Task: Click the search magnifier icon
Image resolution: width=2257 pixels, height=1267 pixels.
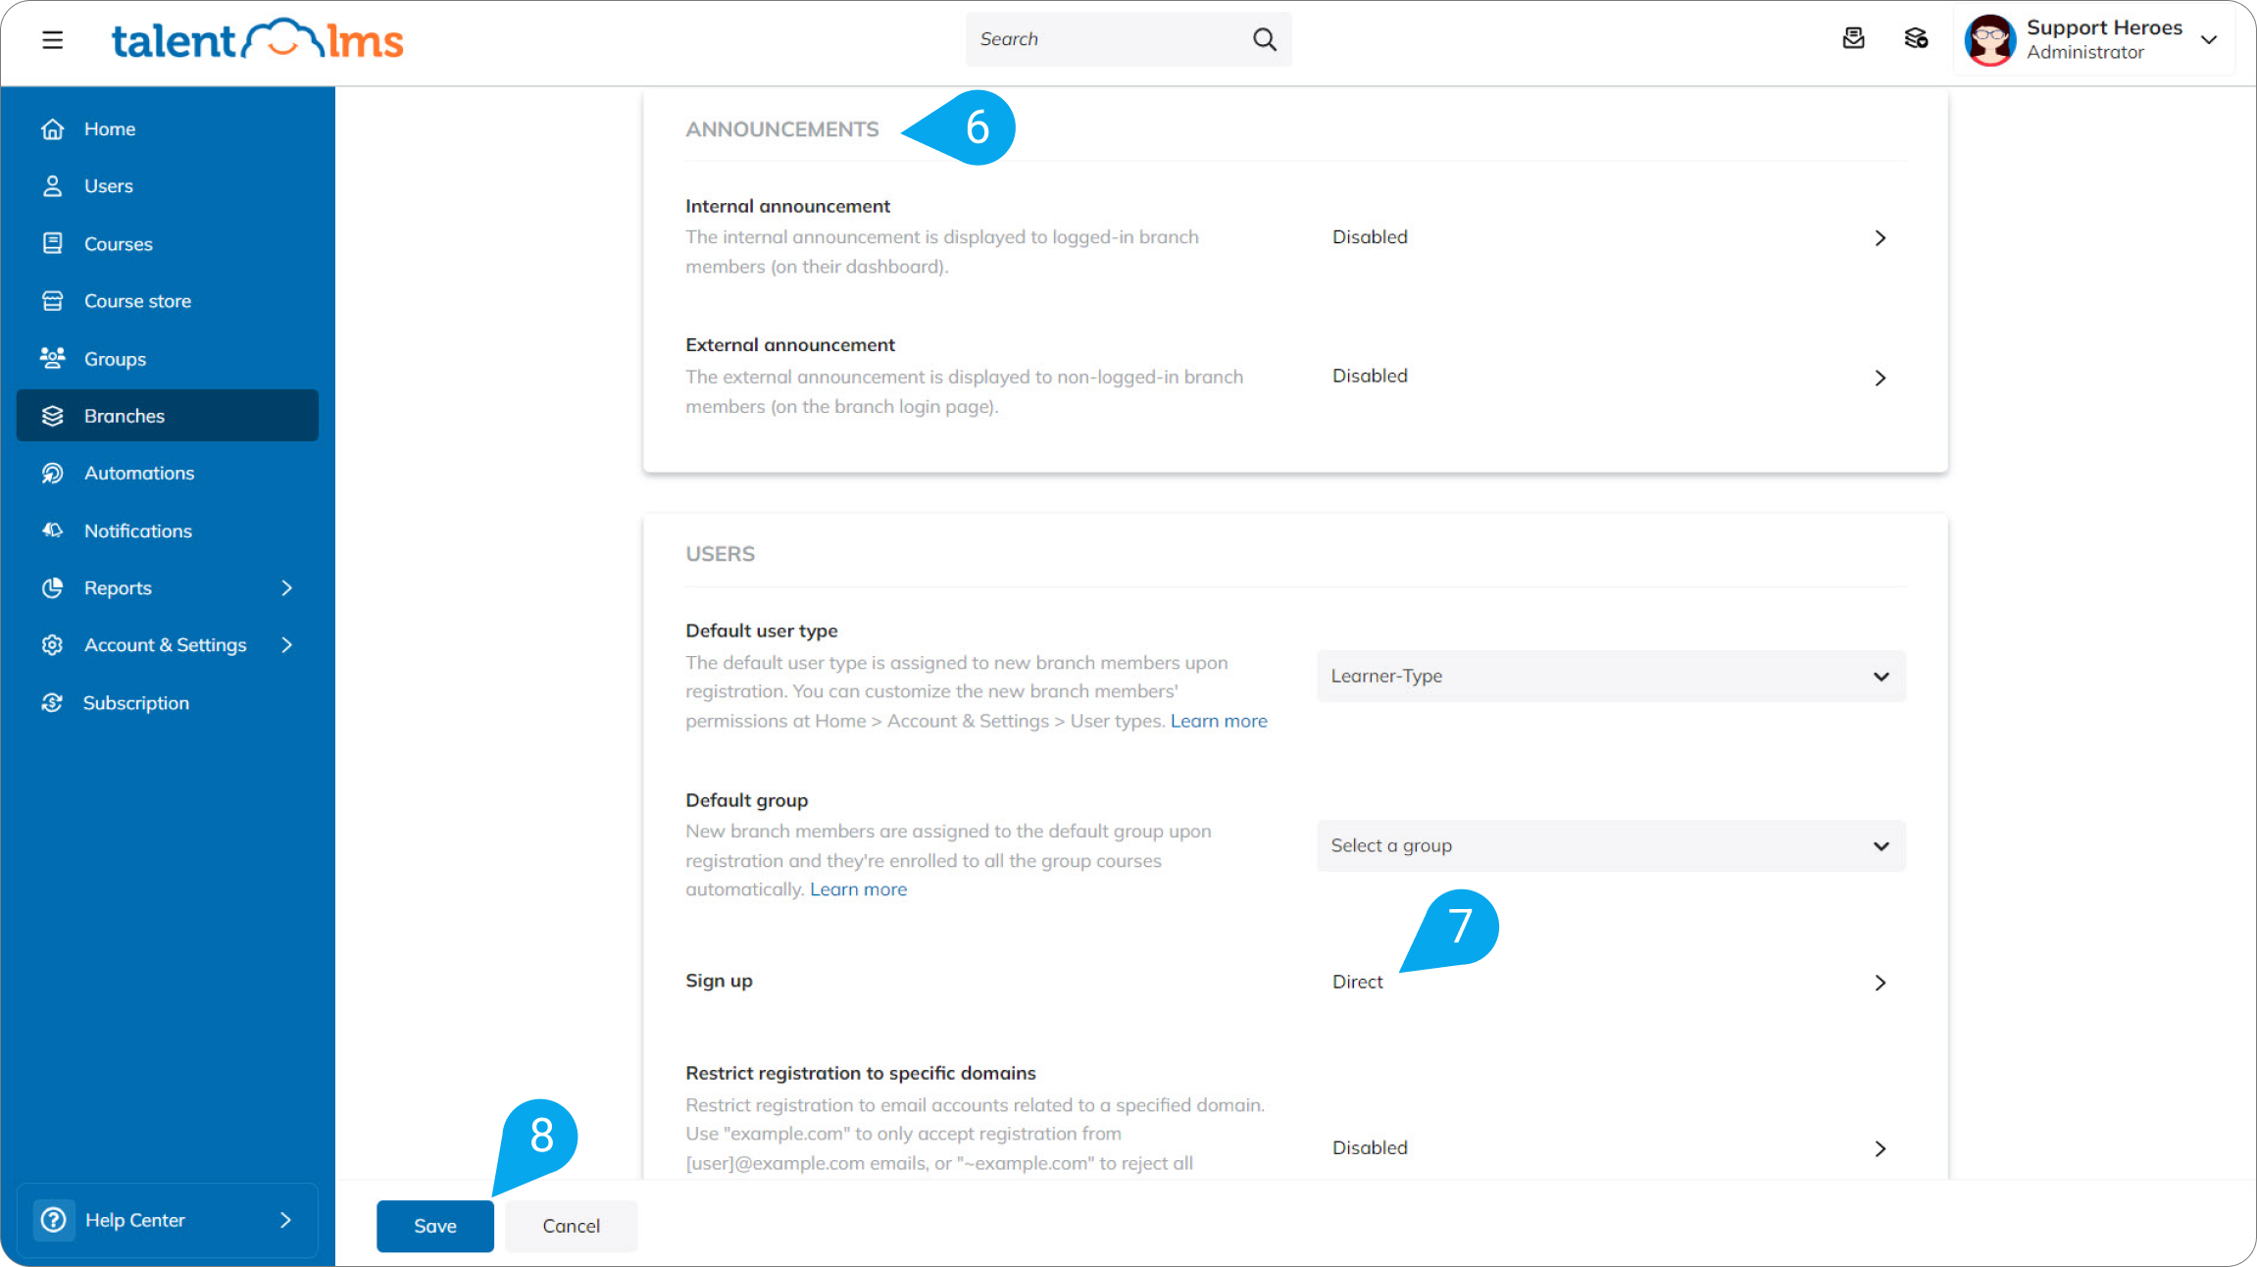Action: [1265, 39]
